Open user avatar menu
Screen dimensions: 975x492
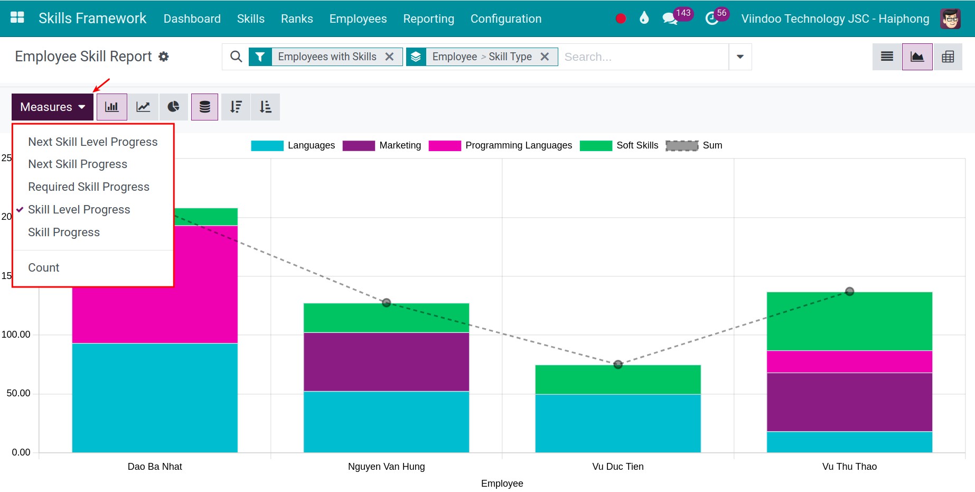point(950,18)
